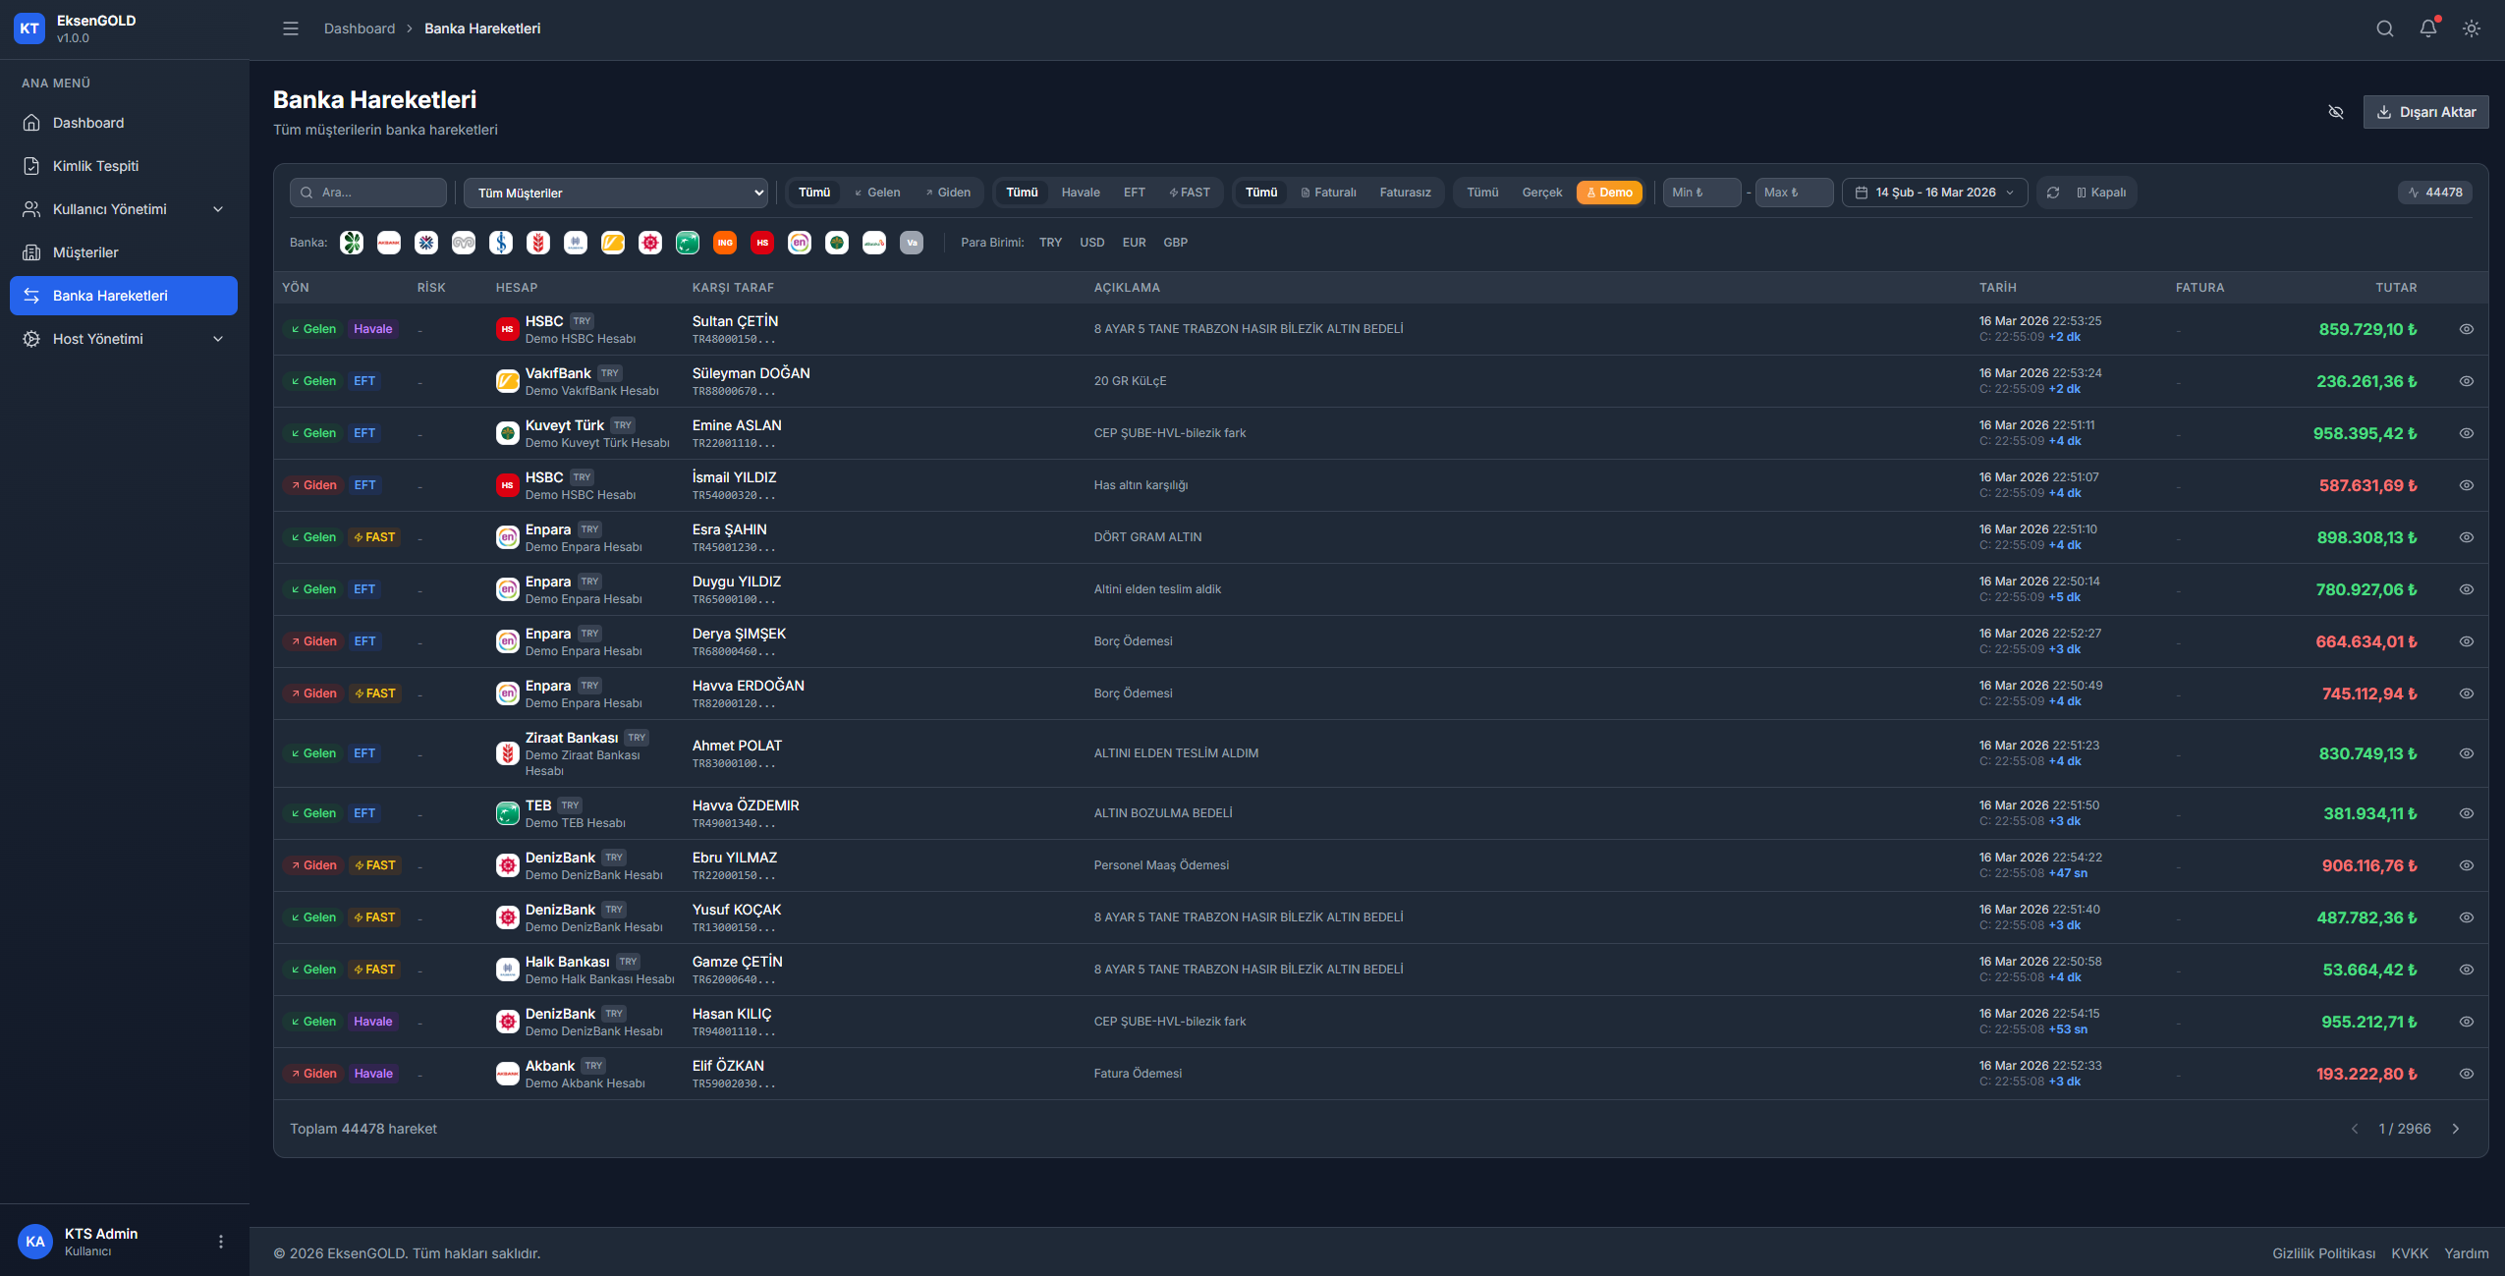Open notifications via the bell icon
This screenshot has height=1276, width=2505.
click(x=2426, y=28)
